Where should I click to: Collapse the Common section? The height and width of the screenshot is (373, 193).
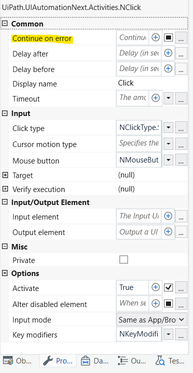tap(5, 23)
